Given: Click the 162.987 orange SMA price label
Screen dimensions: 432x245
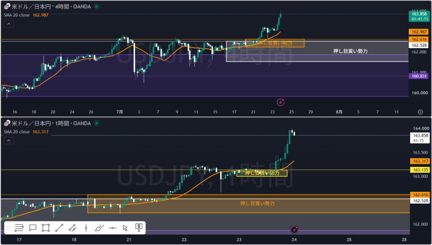Looking at the screenshot, I should click(x=419, y=32).
